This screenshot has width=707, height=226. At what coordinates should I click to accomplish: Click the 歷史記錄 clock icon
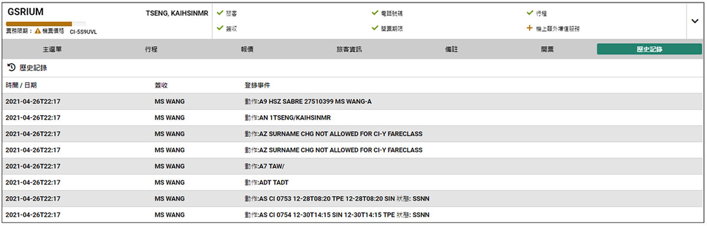11,68
